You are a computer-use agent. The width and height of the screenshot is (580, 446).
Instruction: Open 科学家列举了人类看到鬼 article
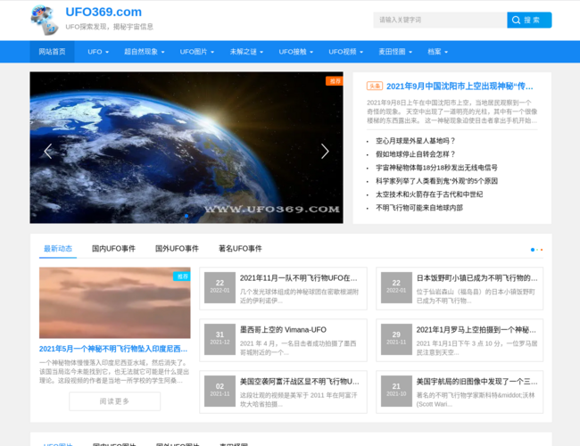point(436,181)
